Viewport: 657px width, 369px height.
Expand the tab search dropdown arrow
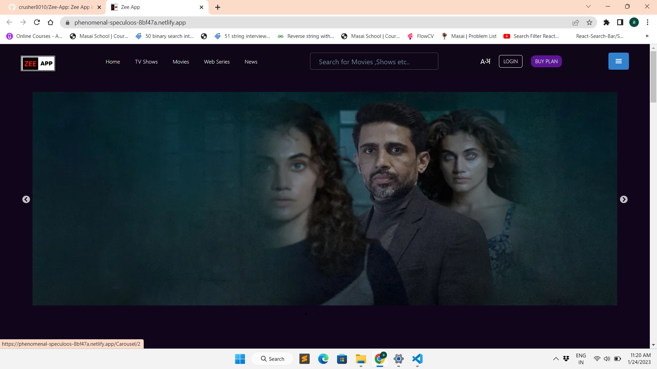588,6
